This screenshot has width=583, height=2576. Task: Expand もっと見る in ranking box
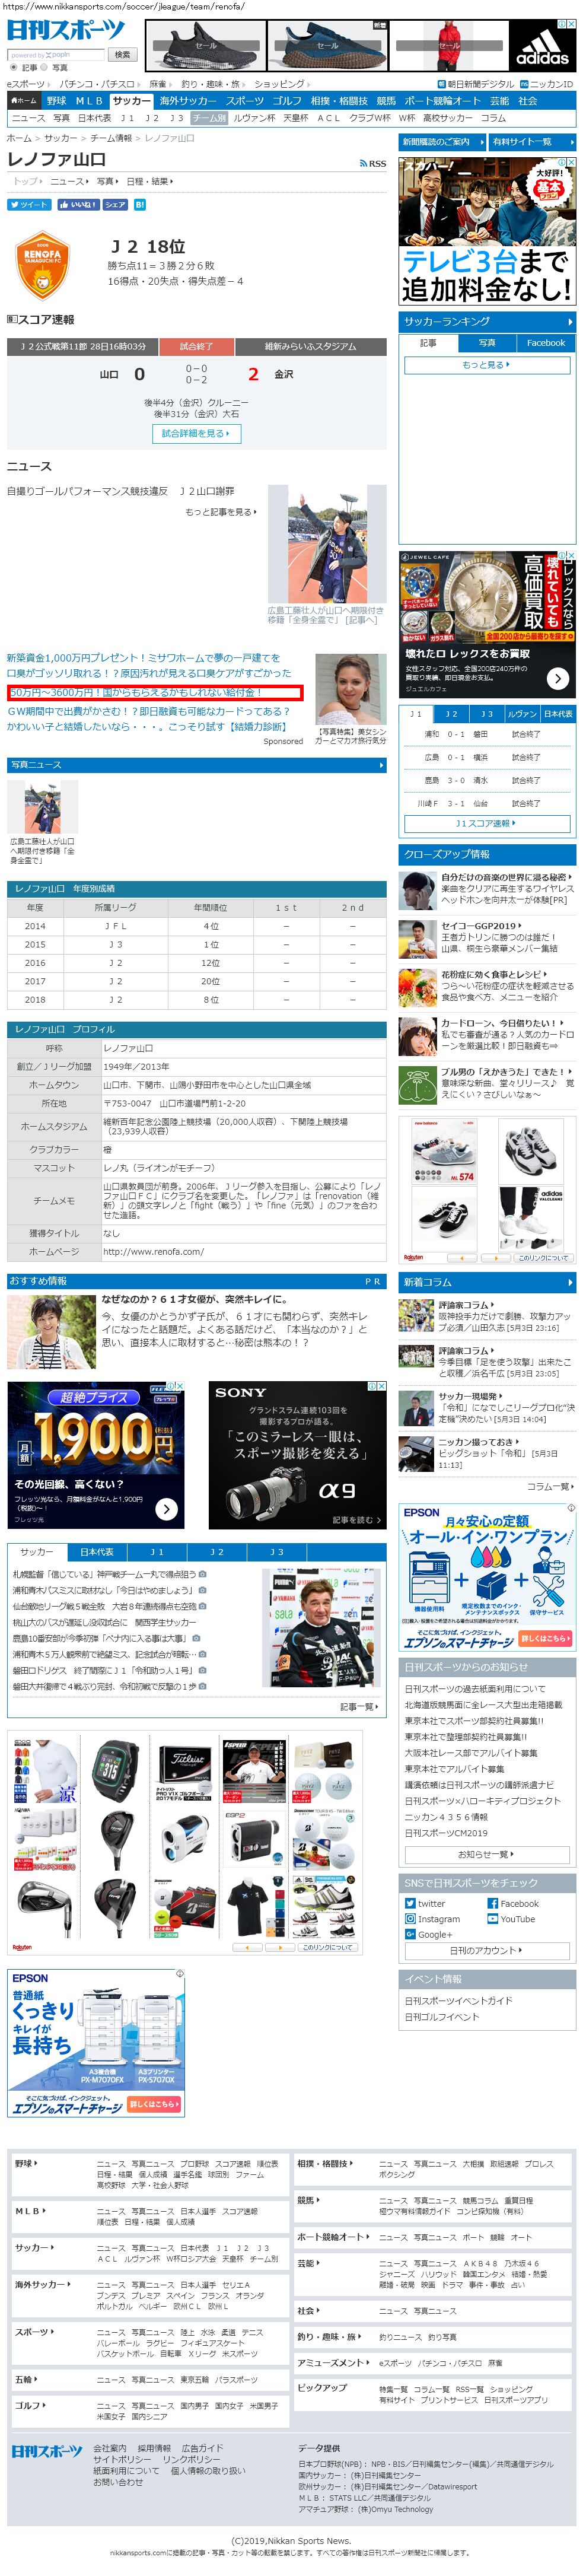pyautogui.click(x=486, y=365)
